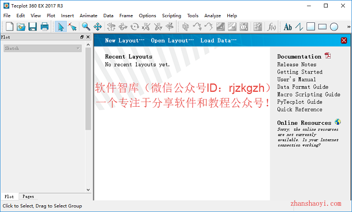
Task: Open the Help menu
Action: pos(232,16)
